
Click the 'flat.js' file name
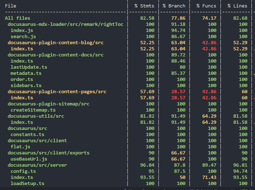pos(20,147)
